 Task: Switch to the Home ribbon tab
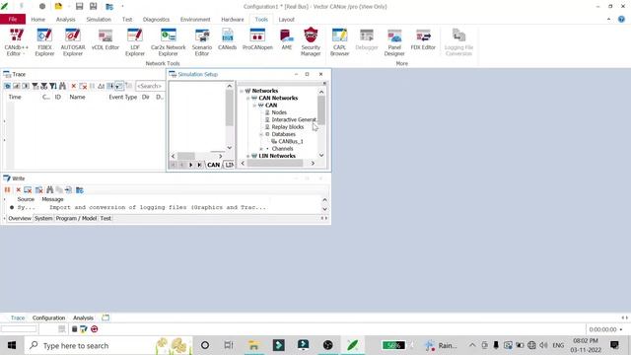[38, 20]
